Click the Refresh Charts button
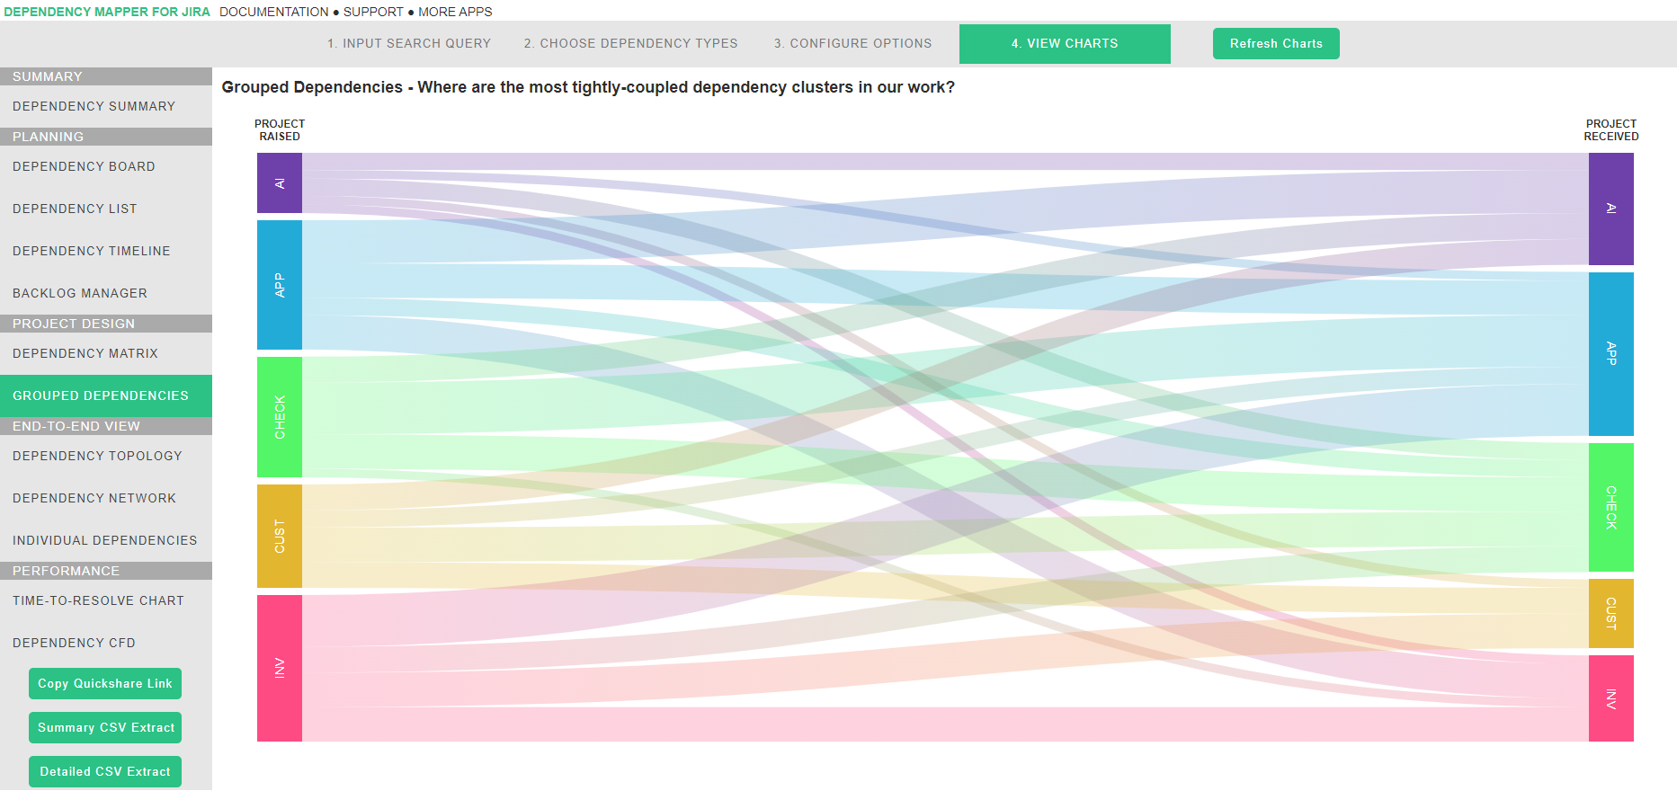The width and height of the screenshot is (1677, 791). tap(1276, 43)
